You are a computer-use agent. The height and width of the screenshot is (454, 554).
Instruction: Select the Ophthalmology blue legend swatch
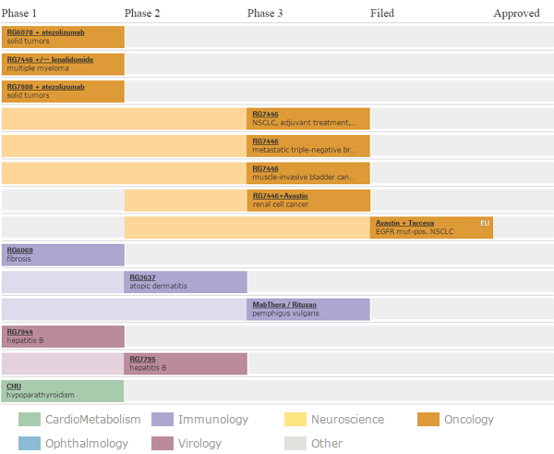pos(30,443)
